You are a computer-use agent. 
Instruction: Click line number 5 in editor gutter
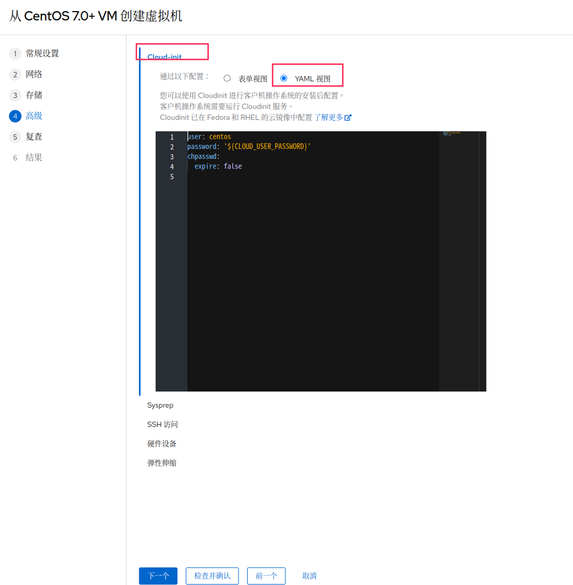[x=172, y=177]
